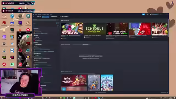176x99 pixels.
Task: Click the Windows Start button
Action: [x=2, y=98]
